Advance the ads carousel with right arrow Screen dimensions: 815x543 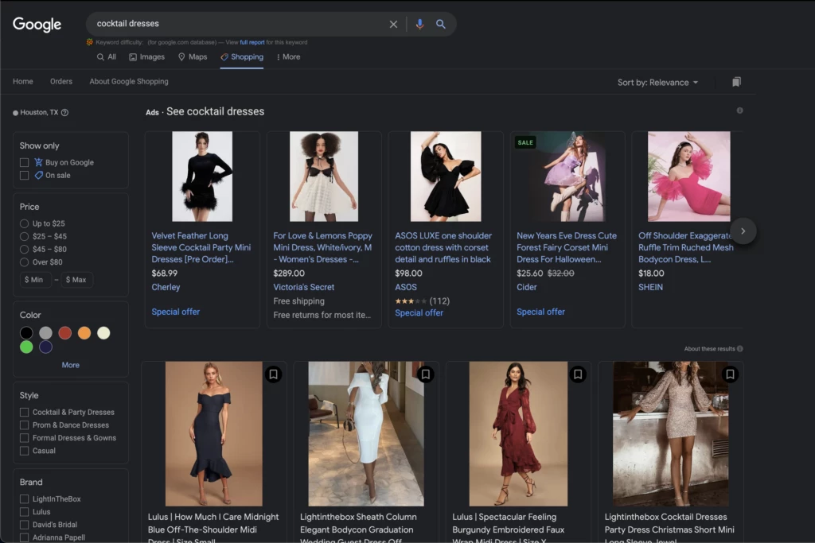coord(743,231)
